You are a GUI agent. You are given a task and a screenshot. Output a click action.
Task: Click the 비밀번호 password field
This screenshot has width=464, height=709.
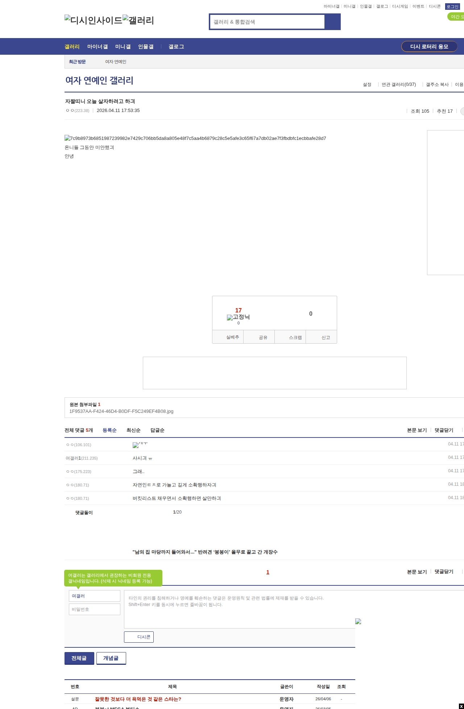(95, 609)
